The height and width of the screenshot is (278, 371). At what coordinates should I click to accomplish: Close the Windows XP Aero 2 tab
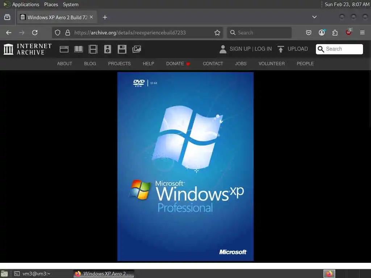pyautogui.click(x=91, y=17)
